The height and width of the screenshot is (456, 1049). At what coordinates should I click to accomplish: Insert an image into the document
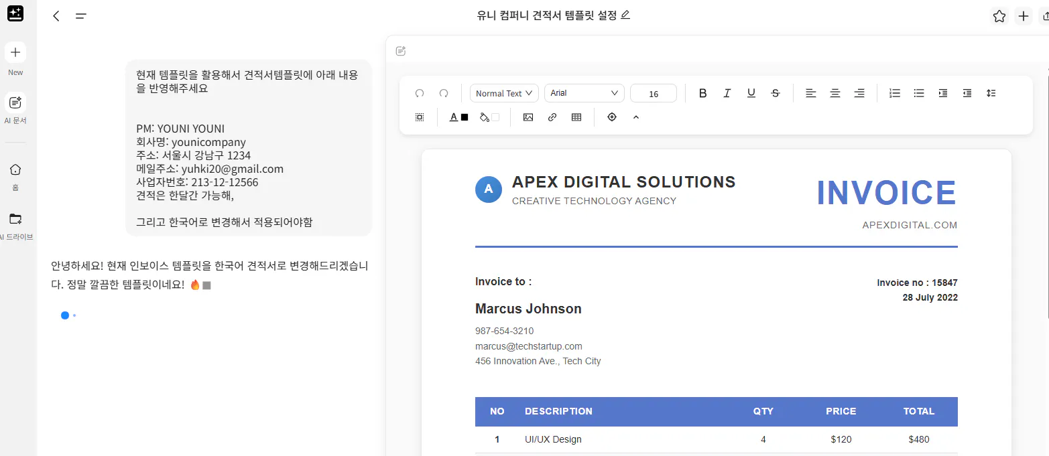pyautogui.click(x=528, y=117)
